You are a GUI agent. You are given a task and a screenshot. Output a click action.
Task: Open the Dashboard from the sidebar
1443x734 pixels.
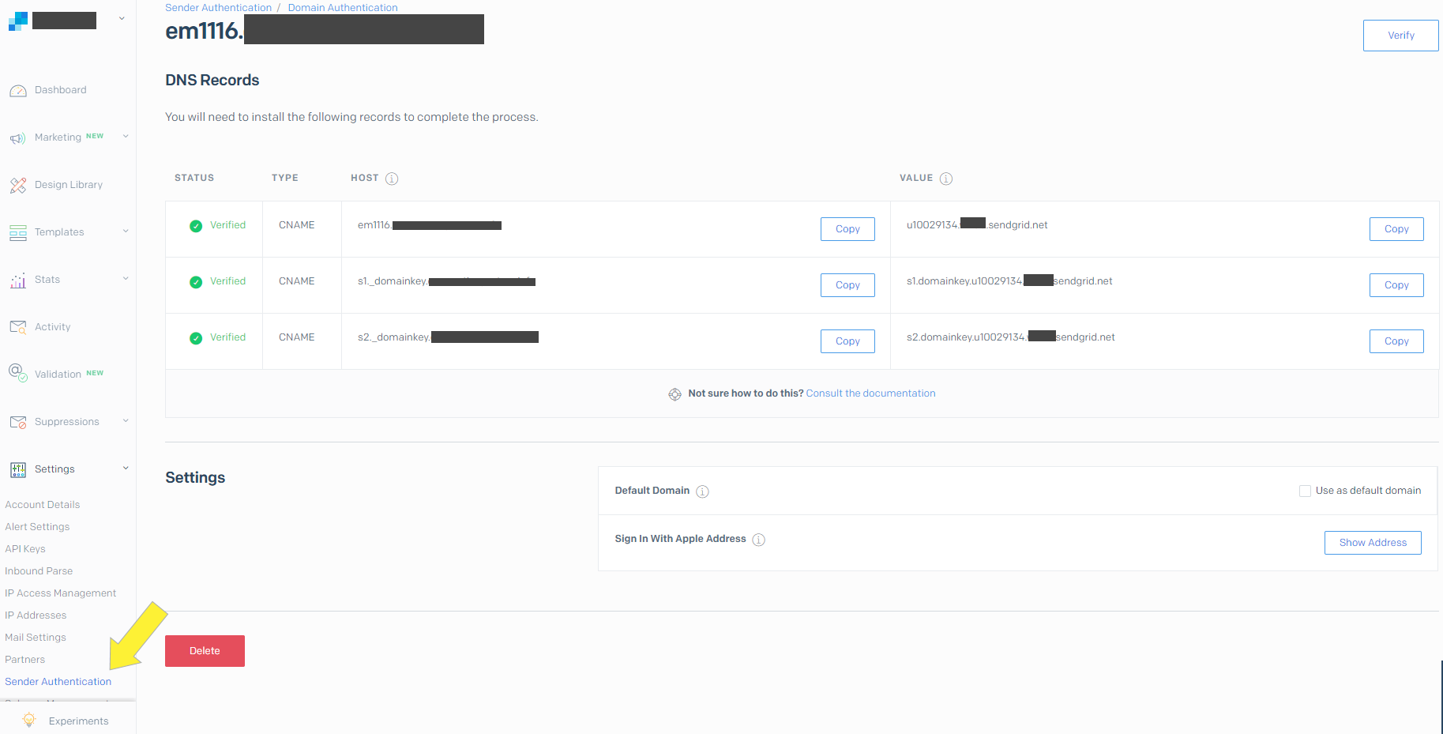click(x=60, y=89)
